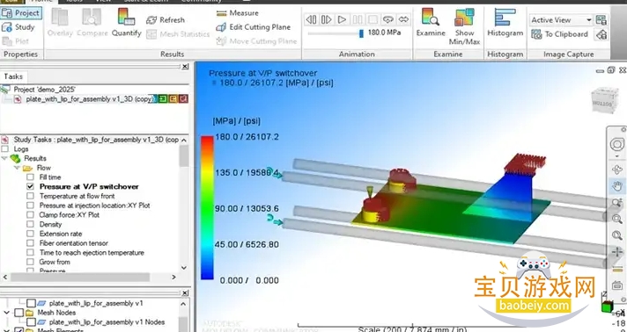Viewport: 627px width, 332px height.
Task: Toggle Mesh Nodes layer checkbox
Action: pyautogui.click(x=18, y=313)
